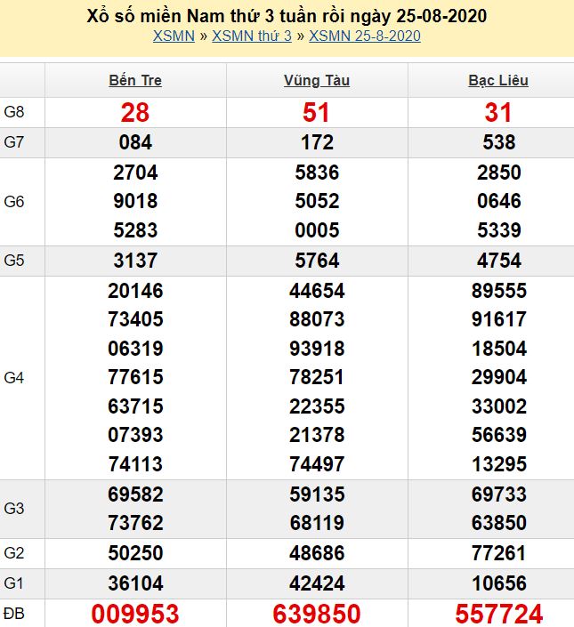
Task: Click the Bến Tre column header link
Action: [x=135, y=80]
